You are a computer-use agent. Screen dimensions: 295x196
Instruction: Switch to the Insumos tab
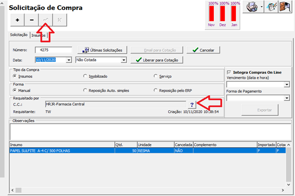point(39,35)
